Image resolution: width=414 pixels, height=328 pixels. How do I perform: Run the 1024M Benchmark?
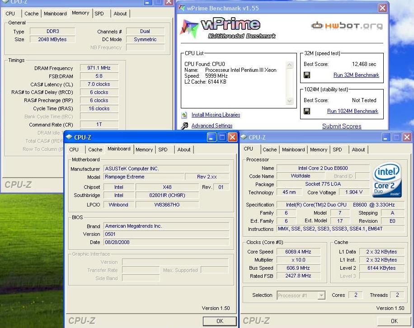click(353, 111)
